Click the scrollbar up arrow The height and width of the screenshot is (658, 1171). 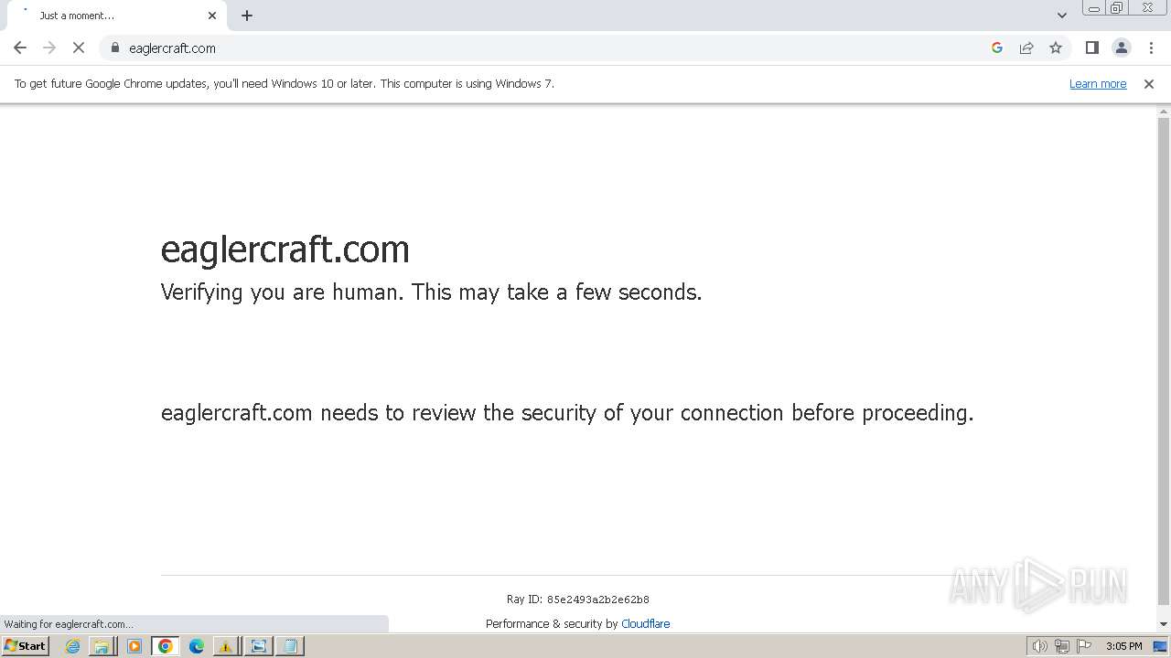click(1164, 111)
